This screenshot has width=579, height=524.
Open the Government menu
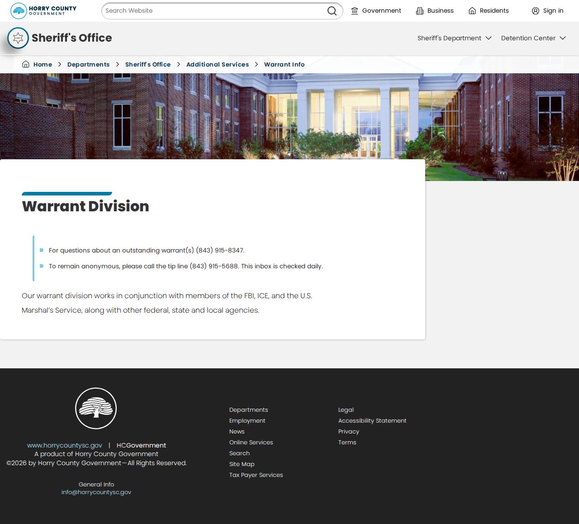pyautogui.click(x=376, y=11)
